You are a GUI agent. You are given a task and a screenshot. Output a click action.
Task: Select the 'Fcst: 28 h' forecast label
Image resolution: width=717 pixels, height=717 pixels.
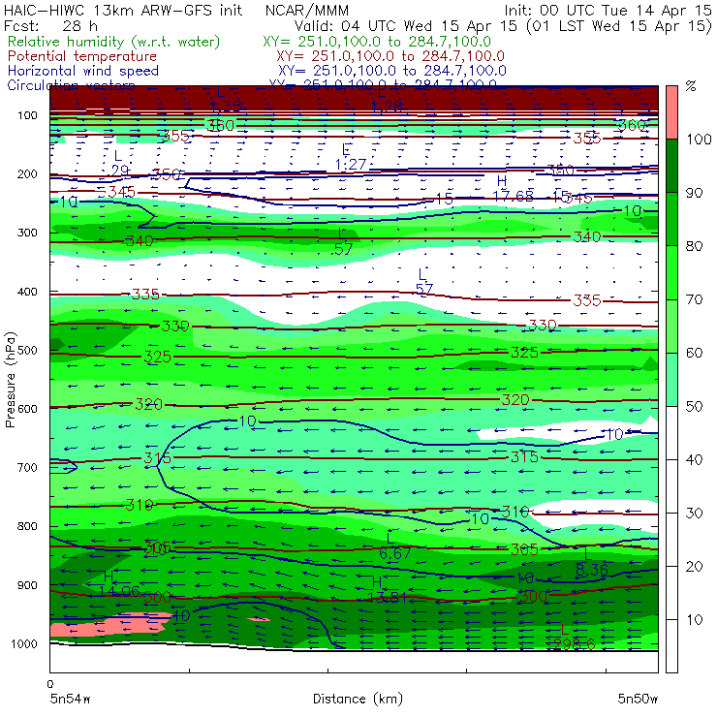click(x=50, y=25)
